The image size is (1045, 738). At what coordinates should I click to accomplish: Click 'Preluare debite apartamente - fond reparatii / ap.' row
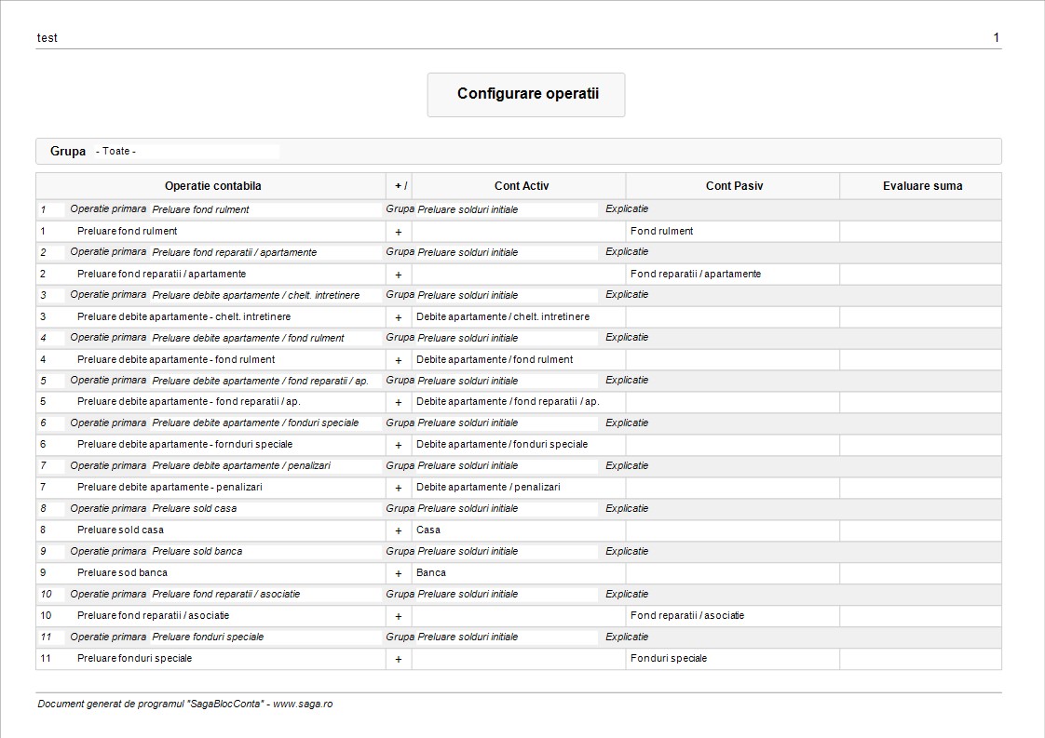point(189,402)
